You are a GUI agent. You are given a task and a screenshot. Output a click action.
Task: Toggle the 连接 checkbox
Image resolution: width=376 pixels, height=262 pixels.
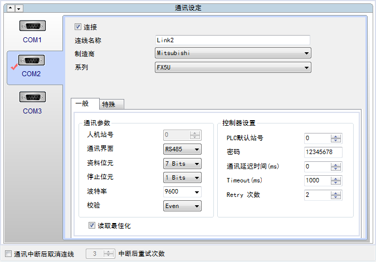pos(78,27)
